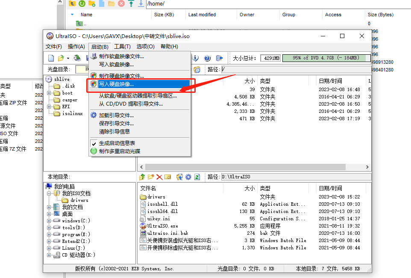This screenshot has height=278, width=411.
Task: Click green refresh icon in background file manager
Action: tap(82, 3)
